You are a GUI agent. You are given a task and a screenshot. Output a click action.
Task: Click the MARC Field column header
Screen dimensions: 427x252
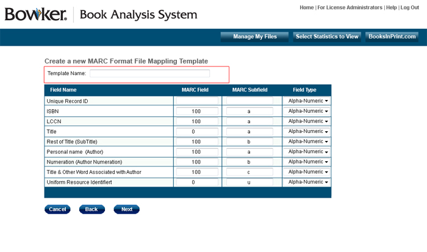coord(195,90)
